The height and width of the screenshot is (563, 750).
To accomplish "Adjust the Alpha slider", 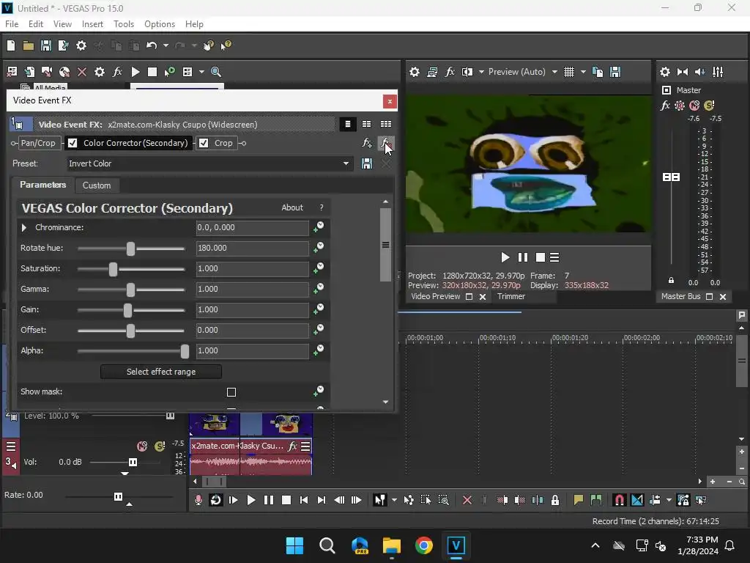I will pos(185,351).
